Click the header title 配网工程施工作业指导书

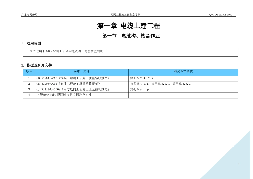click(x=125, y=15)
